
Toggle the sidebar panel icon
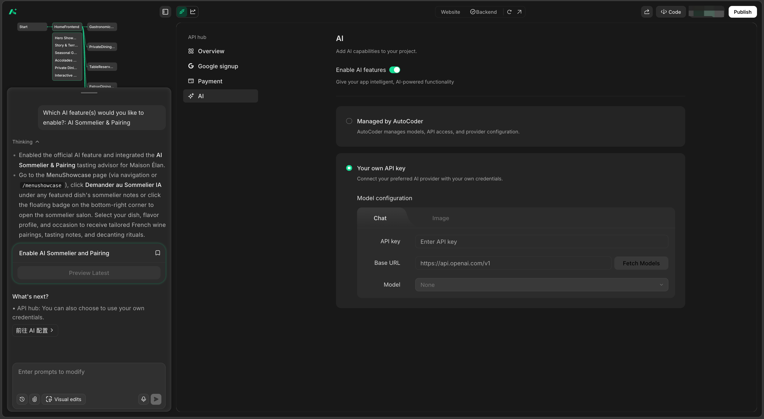pos(165,12)
